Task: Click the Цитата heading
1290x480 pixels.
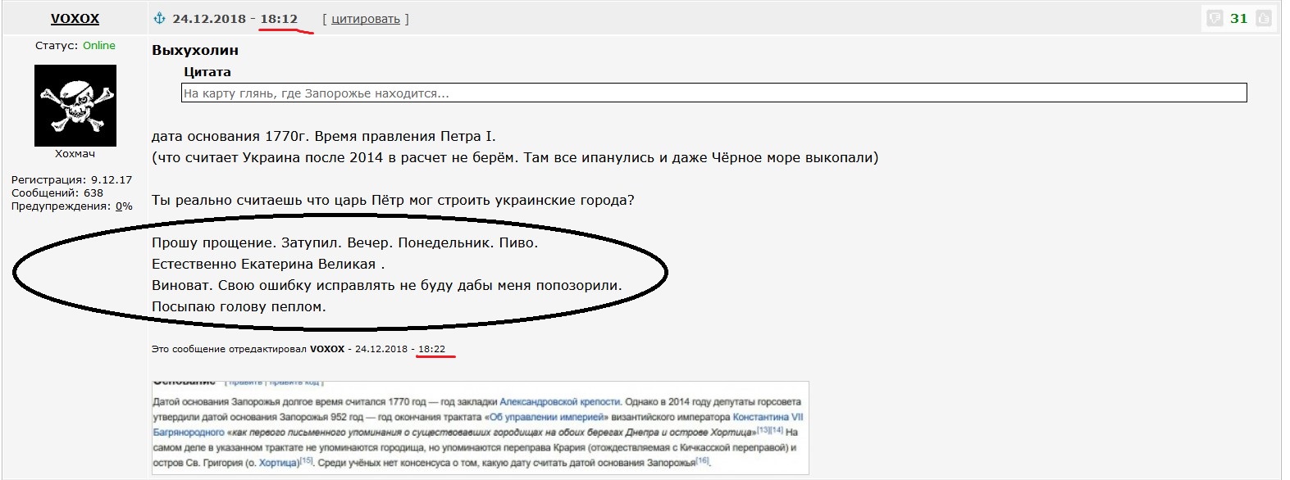Action: (207, 72)
